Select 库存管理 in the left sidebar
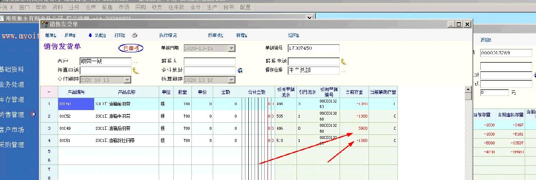Viewport: 536px width, 180px height. (12, 100)
